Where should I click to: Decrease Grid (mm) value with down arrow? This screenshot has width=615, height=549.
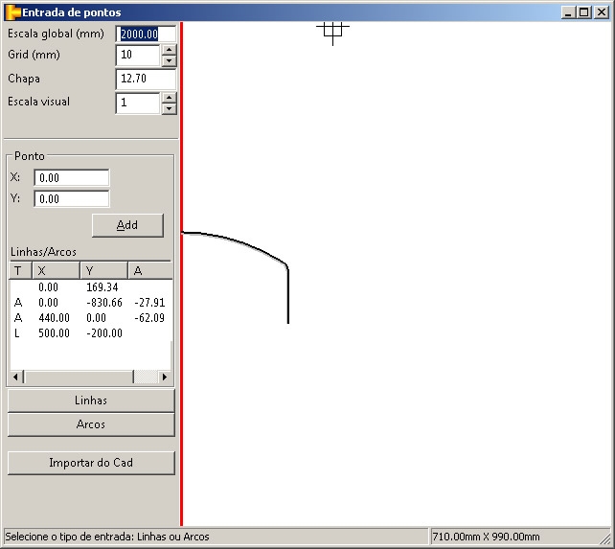point(169,60)
